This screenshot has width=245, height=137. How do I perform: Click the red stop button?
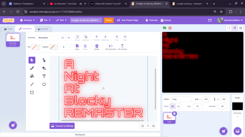[x=170, y=28]
